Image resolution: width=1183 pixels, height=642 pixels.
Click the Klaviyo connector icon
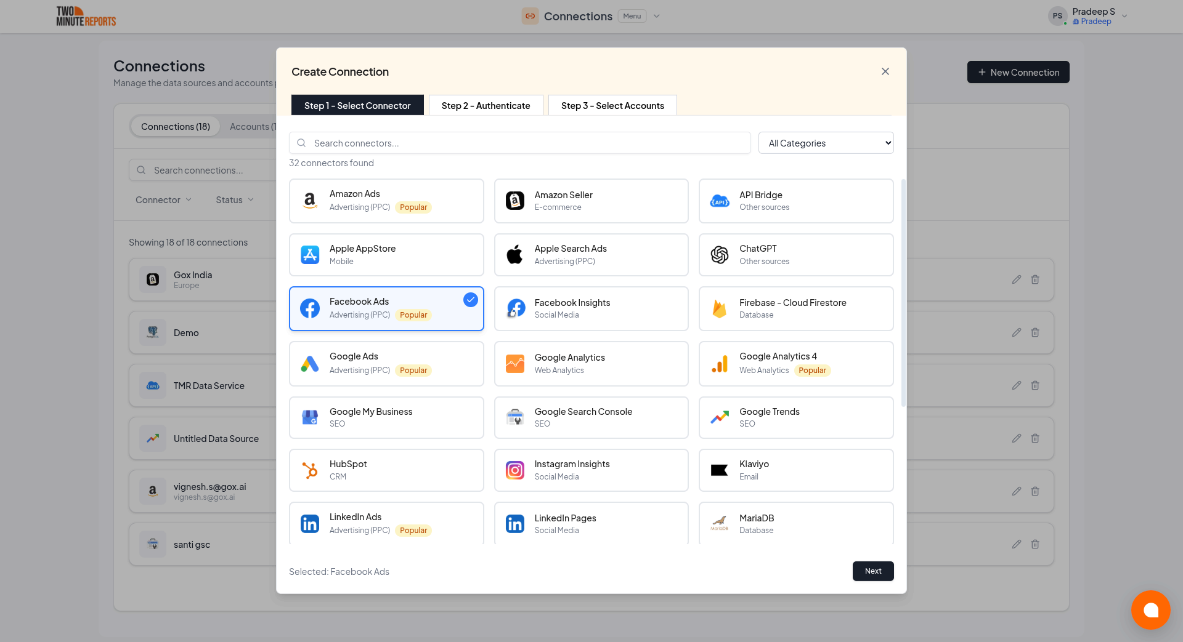tap(719, 470)
